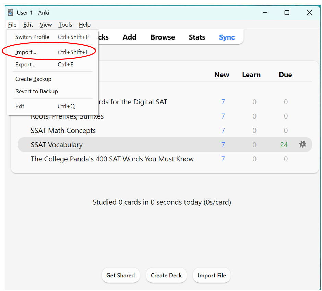The width and height of the screenshot is (322, 291).
Task: Click the Create Deck button
Action: (x=166, y=275)
